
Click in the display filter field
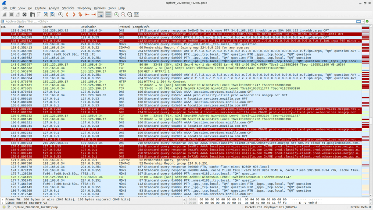click(176, 21)
